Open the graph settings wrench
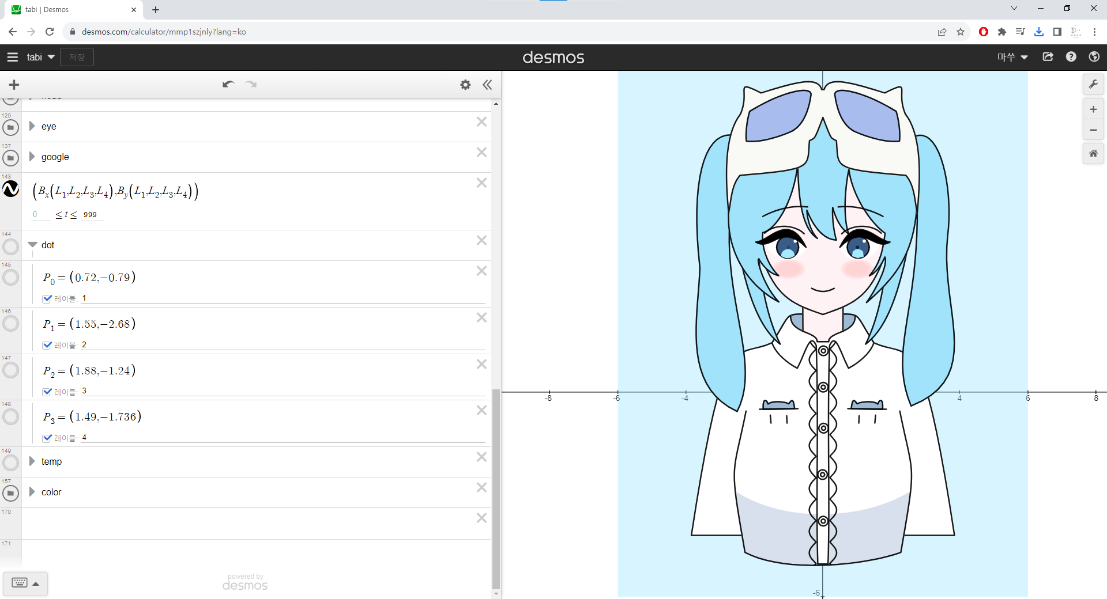1107x599 pixels. (x=1093, y=85)
